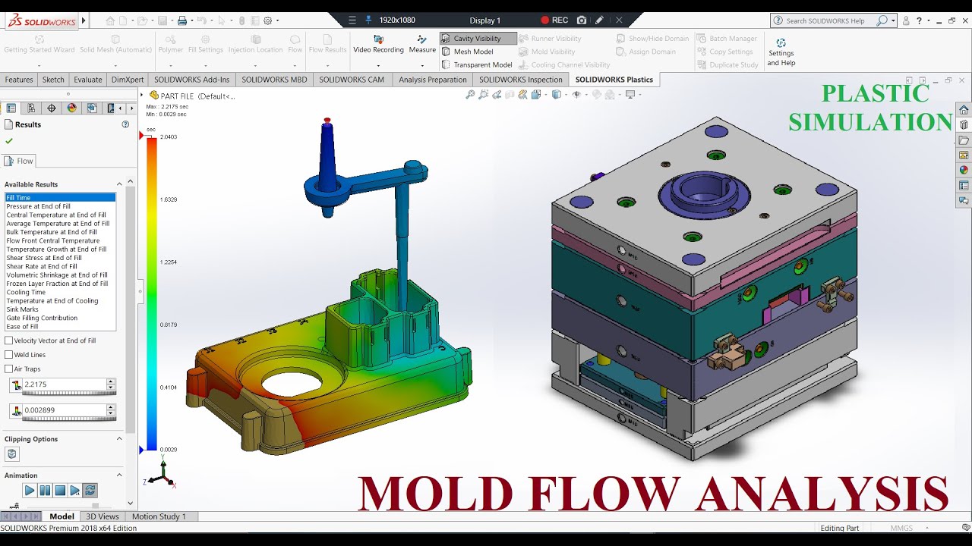
Task: Expand the PART FILE tree arrow
Action: (142, 96)
